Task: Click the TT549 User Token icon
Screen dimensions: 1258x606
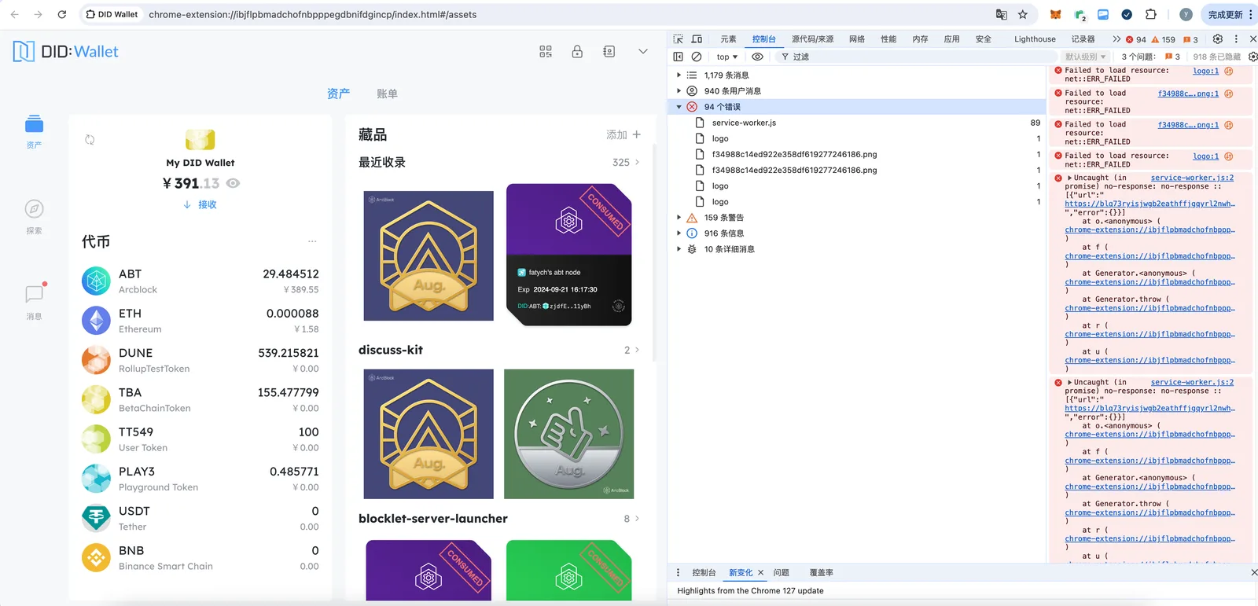Action: pos(96,439)
